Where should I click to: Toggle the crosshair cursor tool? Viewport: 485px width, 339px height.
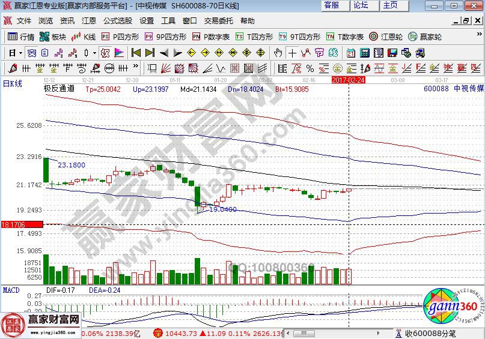292,53
